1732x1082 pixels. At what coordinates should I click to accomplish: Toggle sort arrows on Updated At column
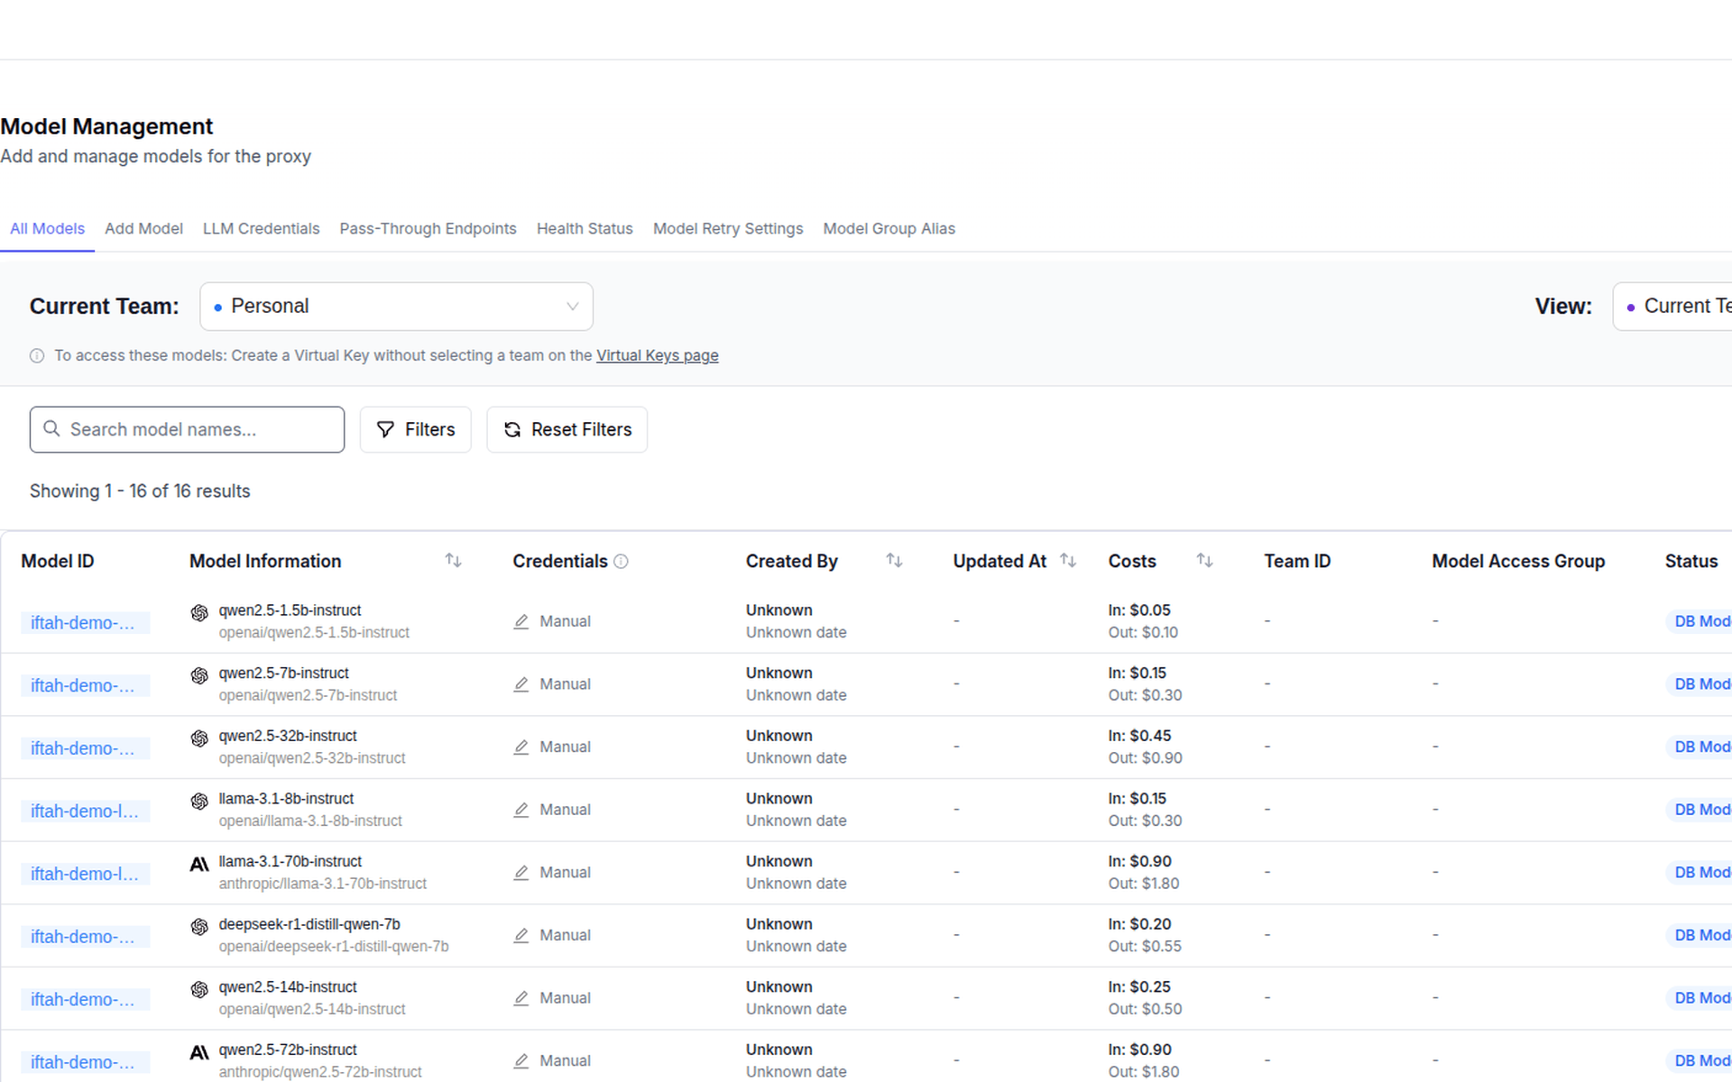click(1068, 561)
